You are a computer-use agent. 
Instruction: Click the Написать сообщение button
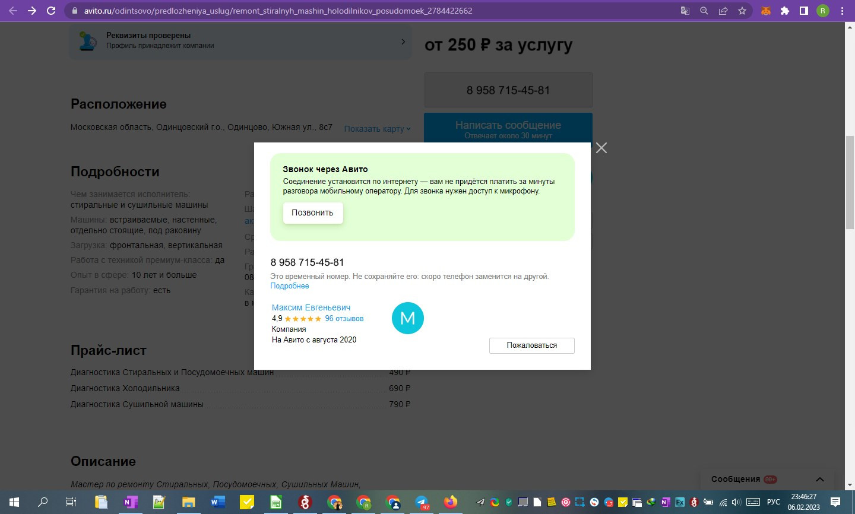[x=508, y=129]
